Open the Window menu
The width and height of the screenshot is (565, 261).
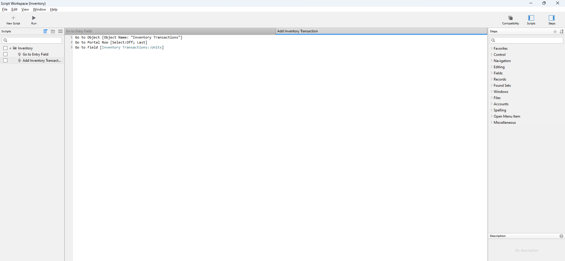[39, 9]
